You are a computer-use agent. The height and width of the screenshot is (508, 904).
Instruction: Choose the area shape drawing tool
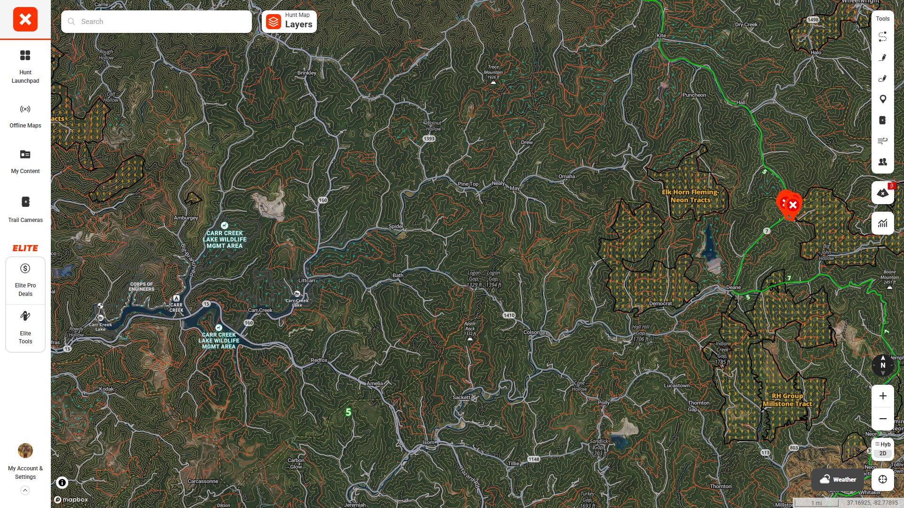point(882,79)
